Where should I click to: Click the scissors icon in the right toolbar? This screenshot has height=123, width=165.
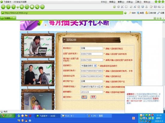(122, 7)
